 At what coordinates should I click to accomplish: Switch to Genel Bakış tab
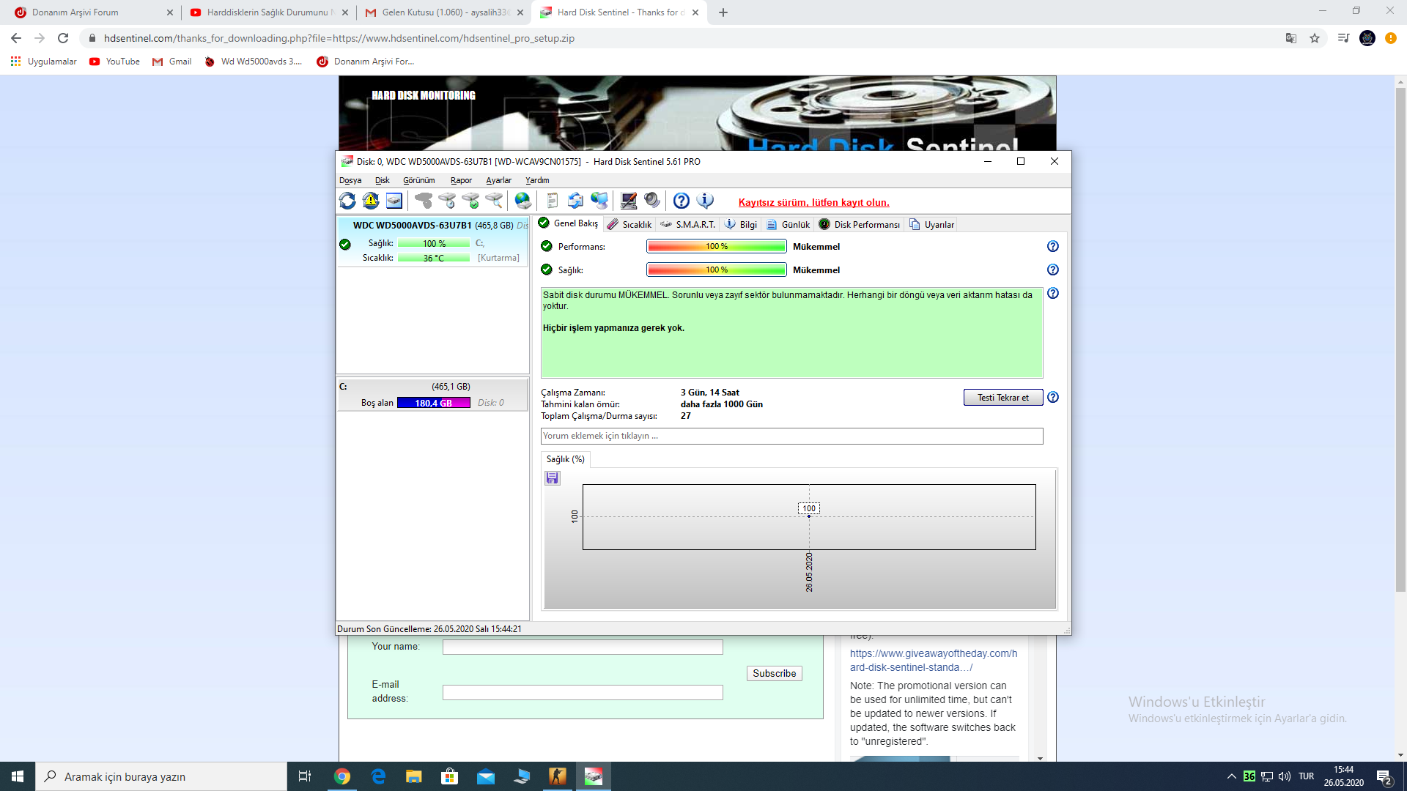pos(569,223)
